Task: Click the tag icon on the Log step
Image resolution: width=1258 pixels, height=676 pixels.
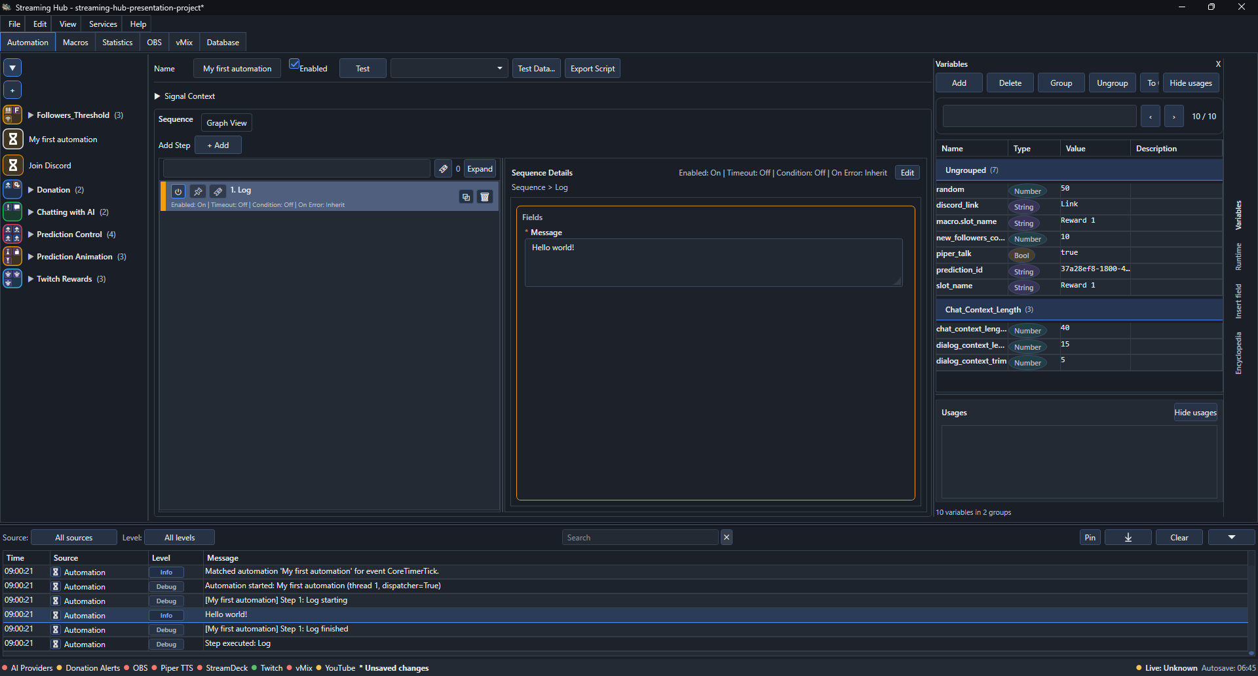Action: (218, 191)
